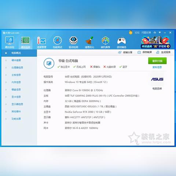Select 电脑概览 in the sidebar
Screen dimensions: 176x176
pyautogui.click(x=19, y=53)
